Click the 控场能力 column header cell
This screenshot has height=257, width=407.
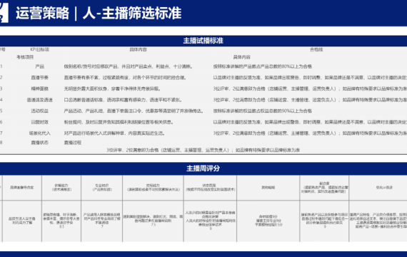tap(153, 188)
